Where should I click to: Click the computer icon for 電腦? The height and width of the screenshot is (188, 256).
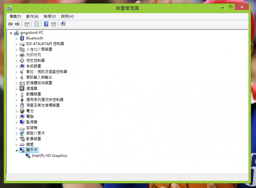coord(22,117)
